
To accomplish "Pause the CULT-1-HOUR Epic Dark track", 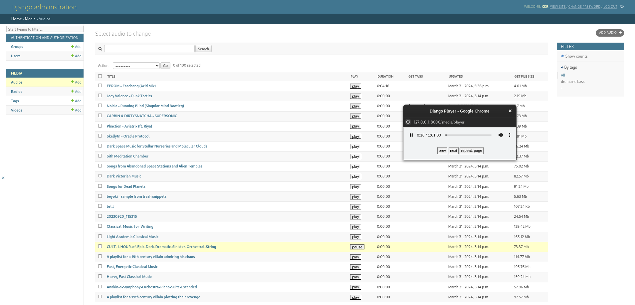I will [357, 247].
